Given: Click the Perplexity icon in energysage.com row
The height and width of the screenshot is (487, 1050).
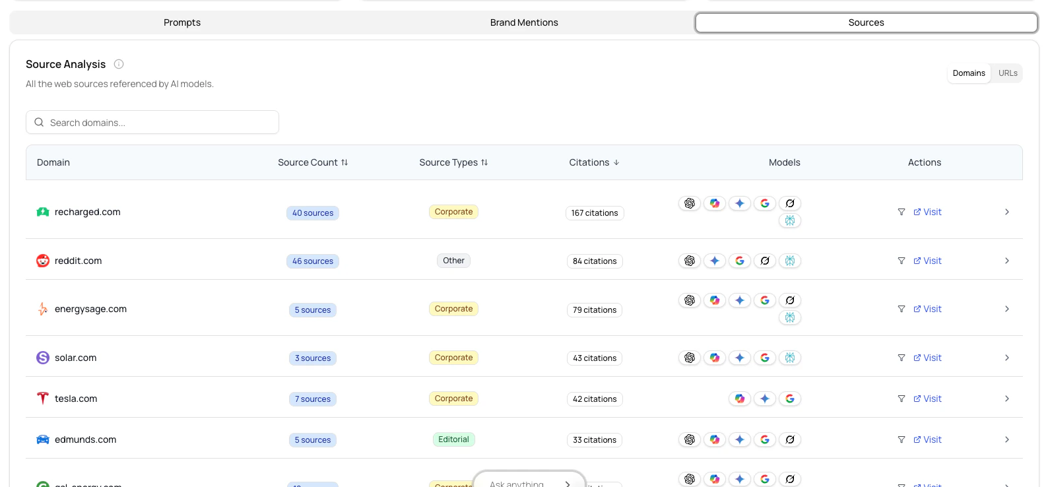Looking at the screenshot, I should pos(790,317).
